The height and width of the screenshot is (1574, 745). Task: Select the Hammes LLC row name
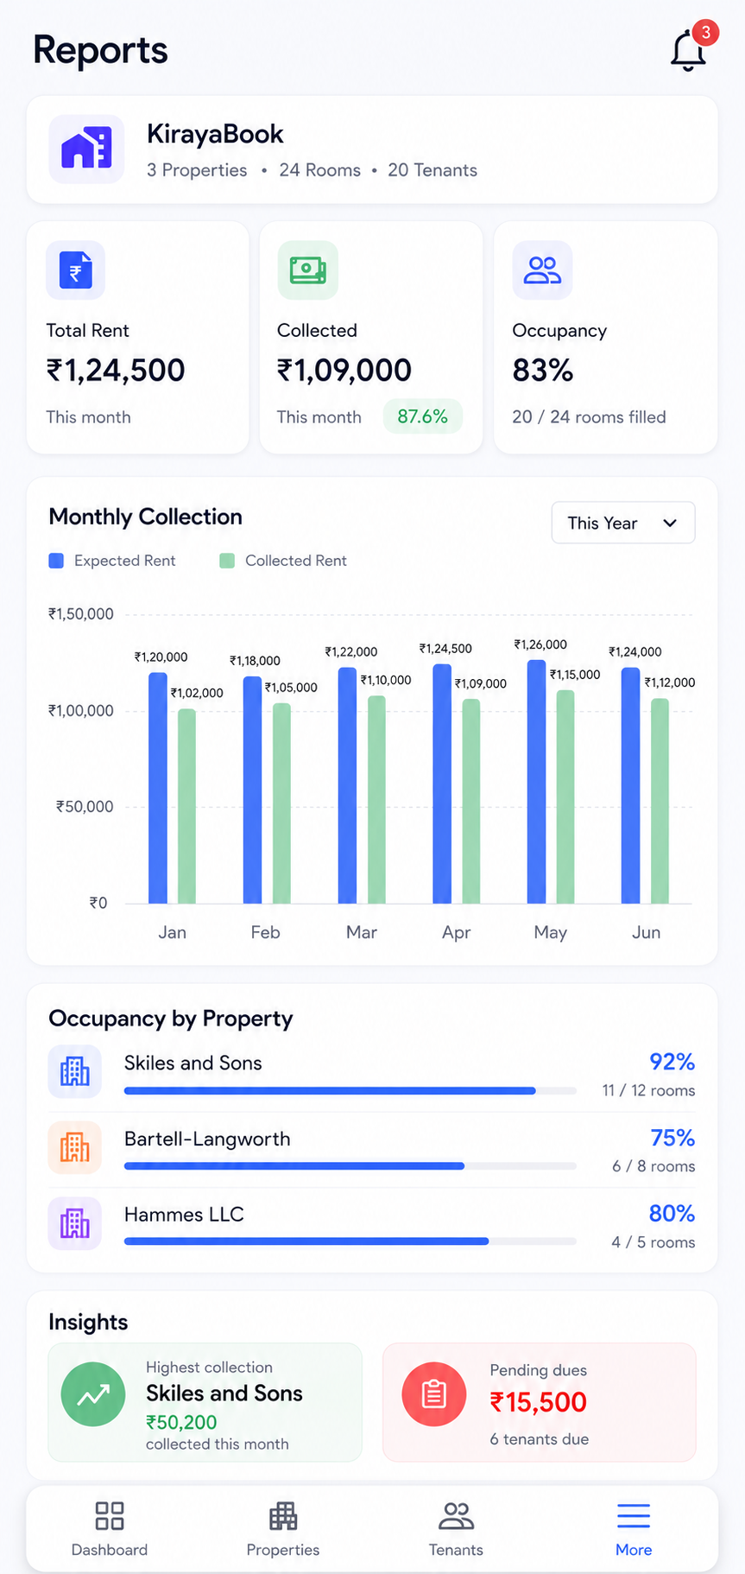[x=184, y=1215]
